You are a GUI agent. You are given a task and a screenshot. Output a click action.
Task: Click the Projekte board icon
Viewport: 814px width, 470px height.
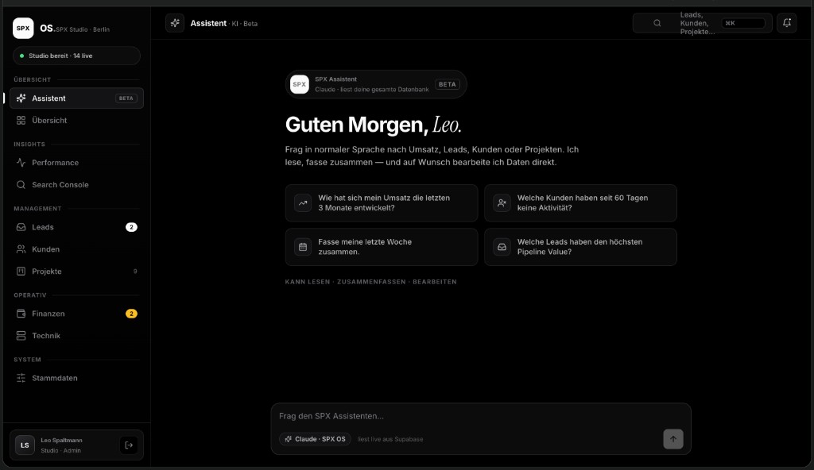(21, 272)
